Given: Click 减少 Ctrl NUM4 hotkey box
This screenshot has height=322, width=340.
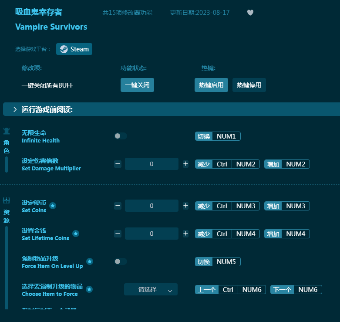Looking at the screenshot, I should 227,234.
